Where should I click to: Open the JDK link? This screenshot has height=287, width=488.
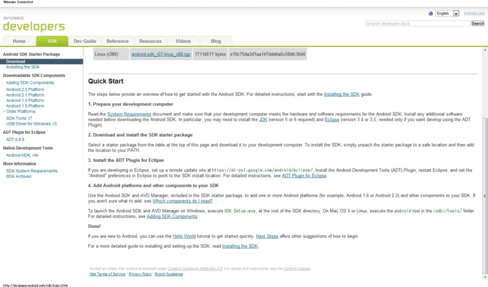pyautogui.click(x=263, y=120)
